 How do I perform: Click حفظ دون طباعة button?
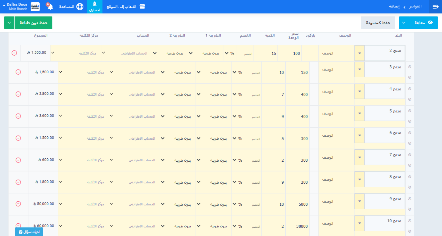(x=33, y=23)
